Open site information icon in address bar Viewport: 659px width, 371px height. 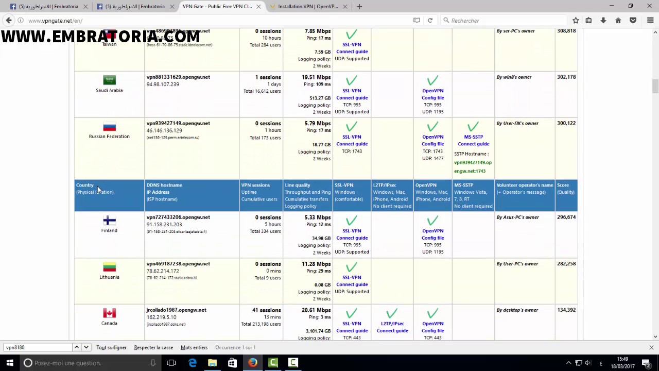point(21,21)
